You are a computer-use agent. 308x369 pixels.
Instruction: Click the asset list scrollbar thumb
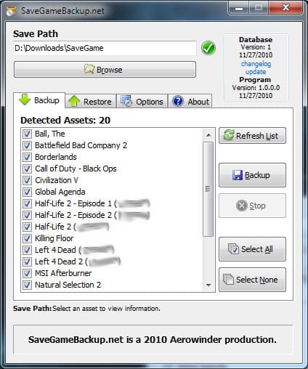tap(208, 189)
